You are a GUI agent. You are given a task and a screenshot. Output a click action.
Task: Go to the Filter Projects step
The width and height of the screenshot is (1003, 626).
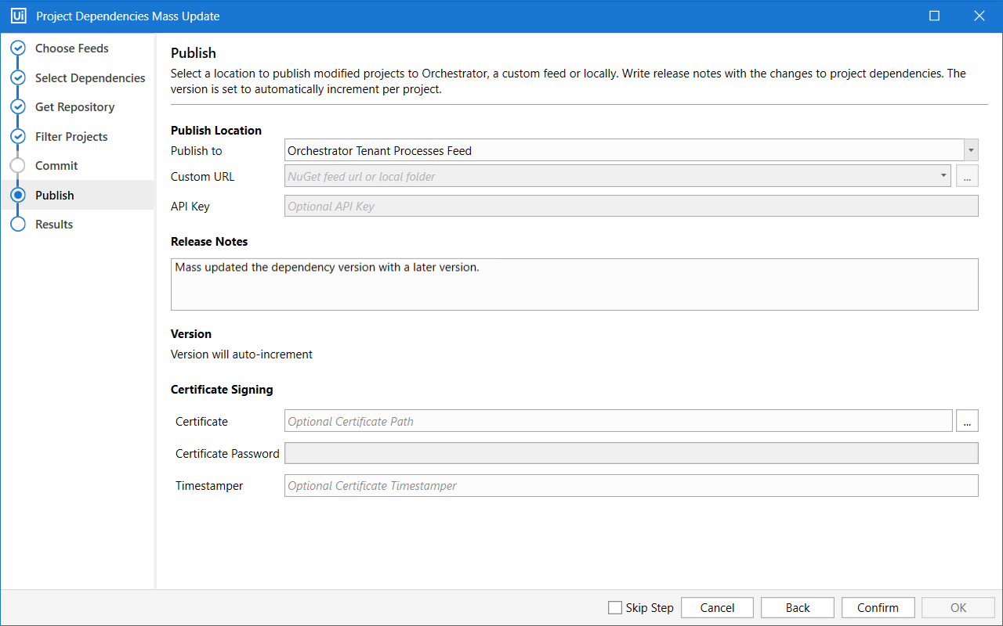pyautogui.click(x=71, y=137)
